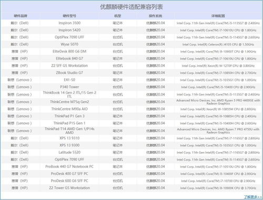
Task: Click the Z2 Tower G5 Workstation entry
Action: click(x=69, y=188)
